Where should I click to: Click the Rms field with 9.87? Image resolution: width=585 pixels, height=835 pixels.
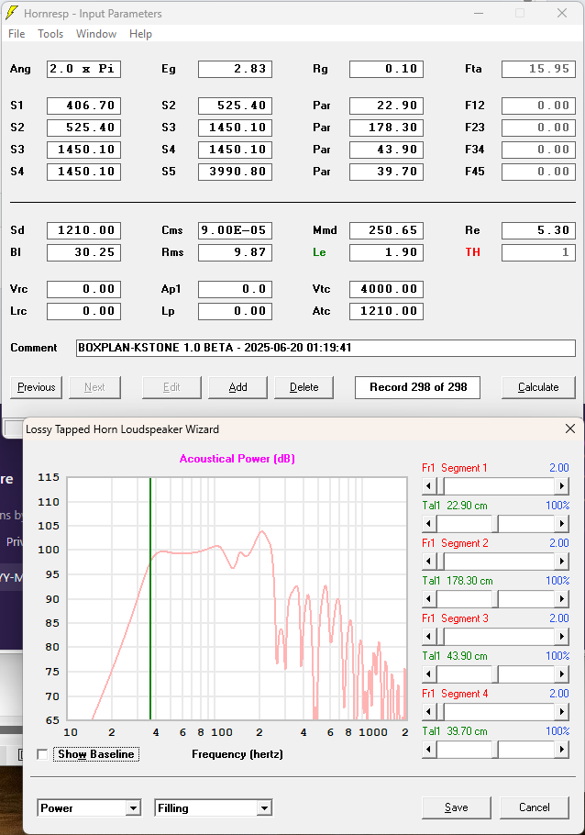(236, 252)
